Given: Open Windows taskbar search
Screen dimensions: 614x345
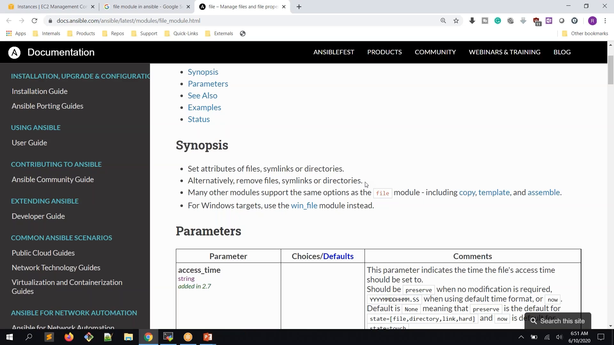Looking at the screenshot, I should [x=29, y=337].
